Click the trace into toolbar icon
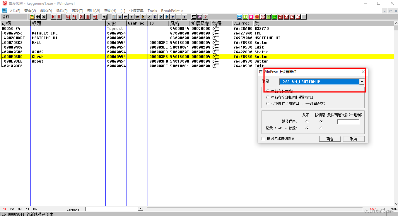398x216 pixels. click(82, 17)
